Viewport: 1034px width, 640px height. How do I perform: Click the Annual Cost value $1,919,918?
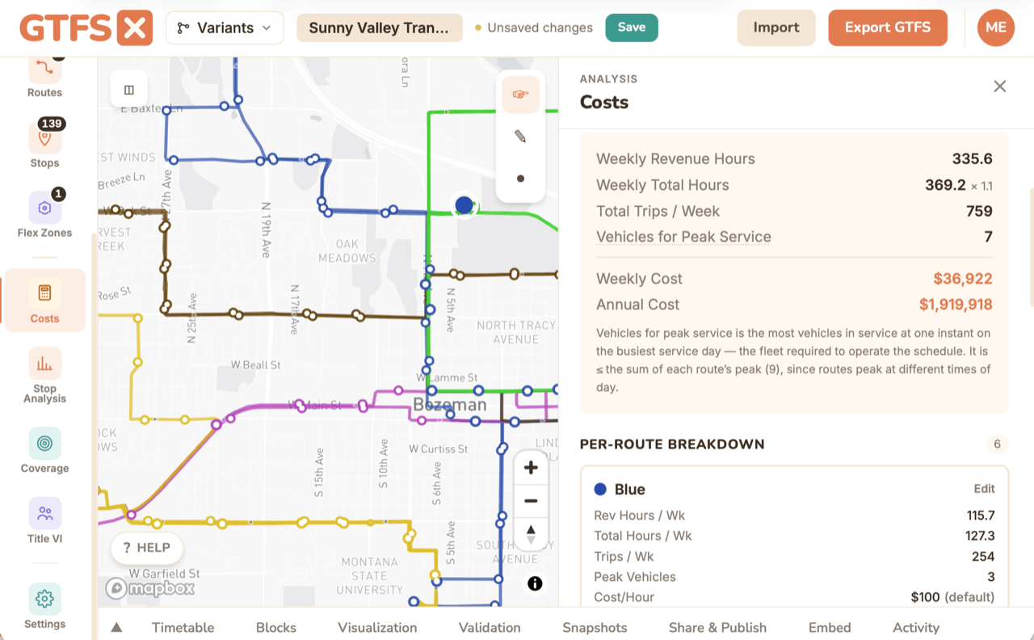pos(956,305)
